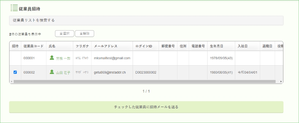The width and height of the screenshot is (299, 123).
Task: Click the 従業員コード column header
Action: coord(33,46)
